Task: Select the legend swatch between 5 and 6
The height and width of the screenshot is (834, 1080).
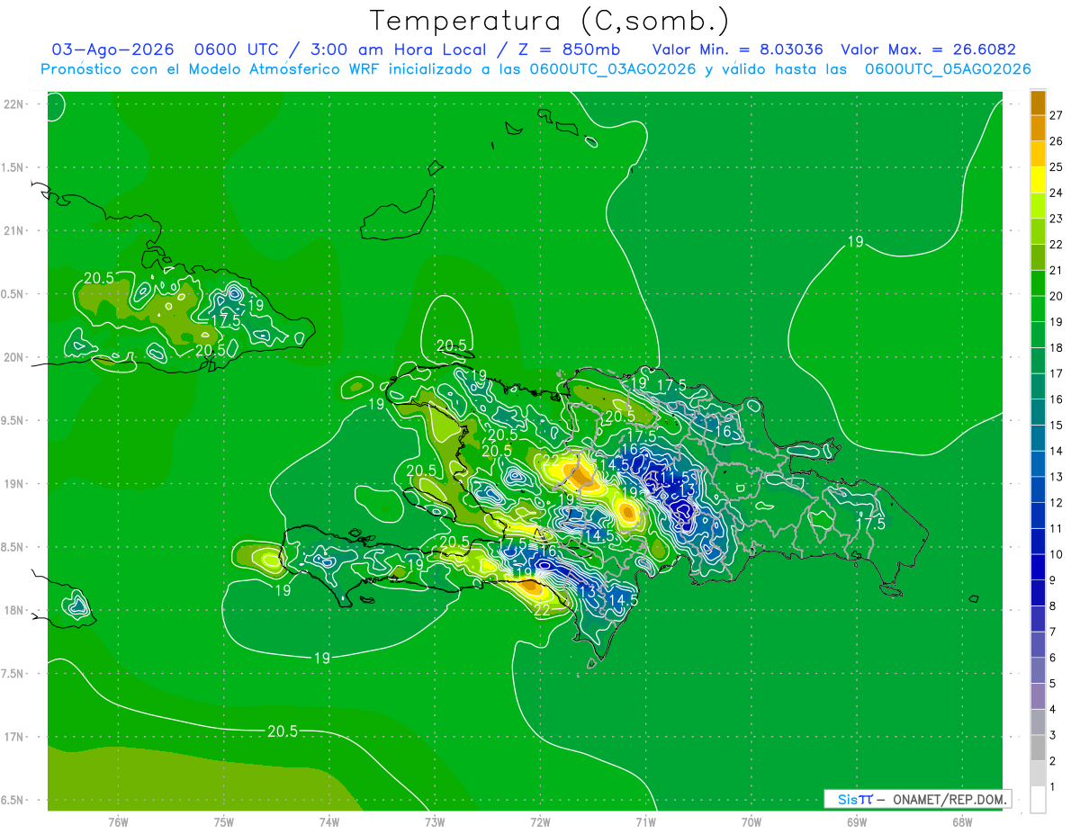Action: click(x=1038, y=669)
